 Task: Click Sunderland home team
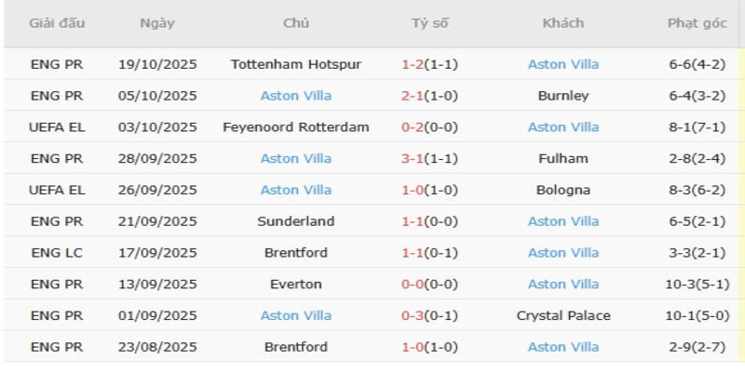tap(296, 221)
